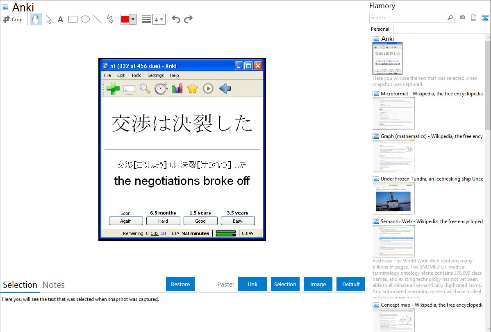Open the Anki snapshot thumbnail
491x332 pixels.
(x=387, y=58)
